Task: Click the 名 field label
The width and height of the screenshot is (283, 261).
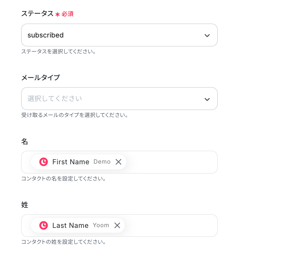Action: (25, 141)
